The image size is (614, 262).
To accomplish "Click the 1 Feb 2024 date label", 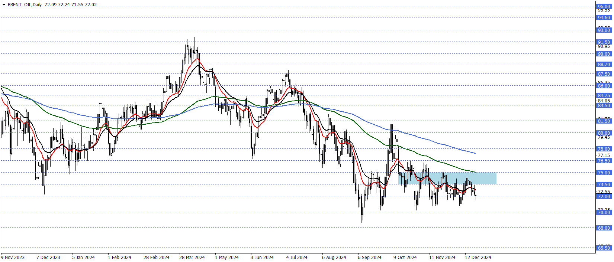I will [119, 257].
